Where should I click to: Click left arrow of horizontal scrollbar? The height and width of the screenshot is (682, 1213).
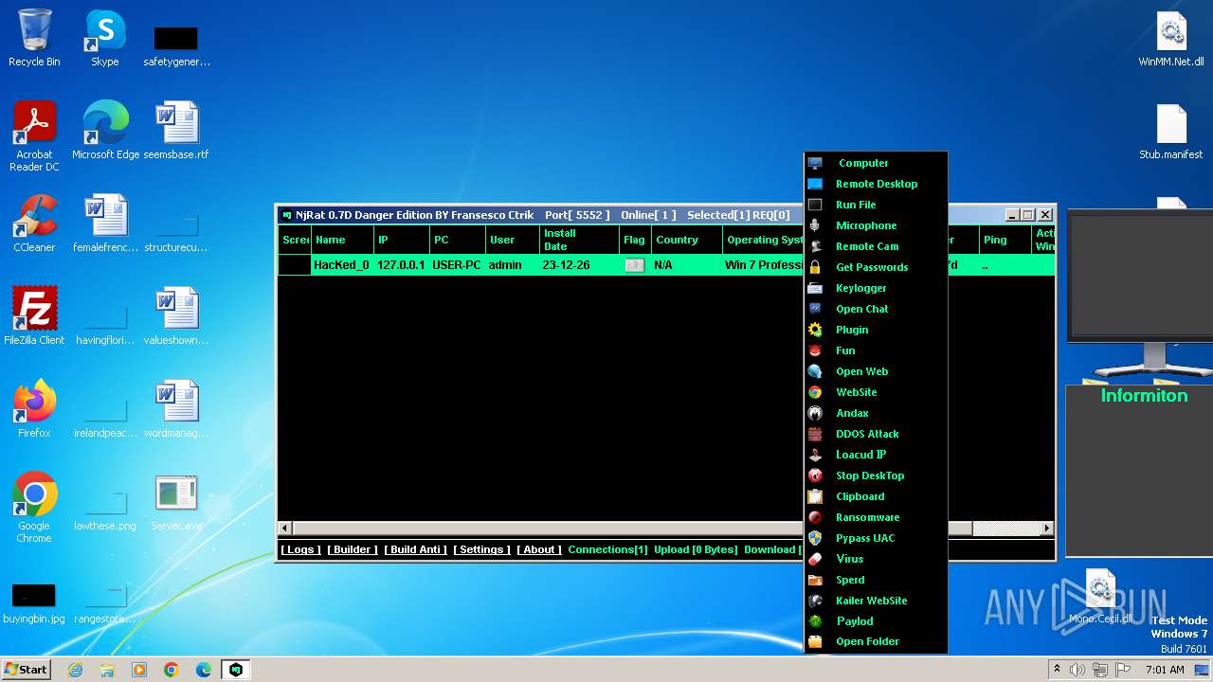pyautogui.click(x=285, y=528)
